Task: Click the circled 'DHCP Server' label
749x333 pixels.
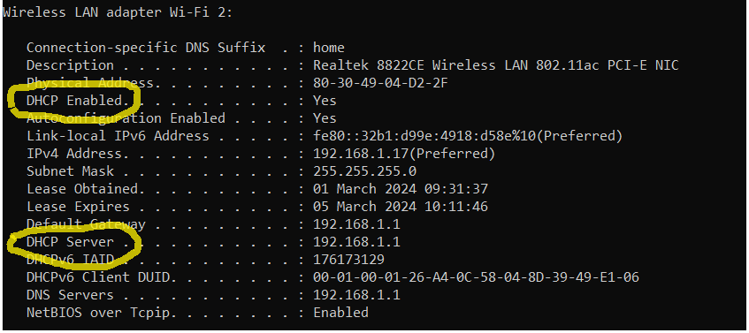Action: [x=70, y=242]
